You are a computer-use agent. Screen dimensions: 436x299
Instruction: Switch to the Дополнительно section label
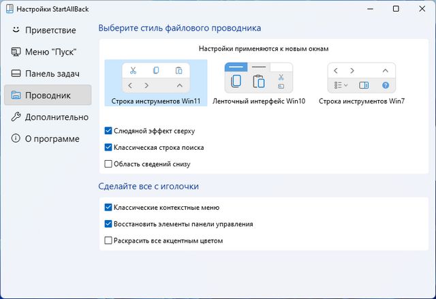click(57, 117)
